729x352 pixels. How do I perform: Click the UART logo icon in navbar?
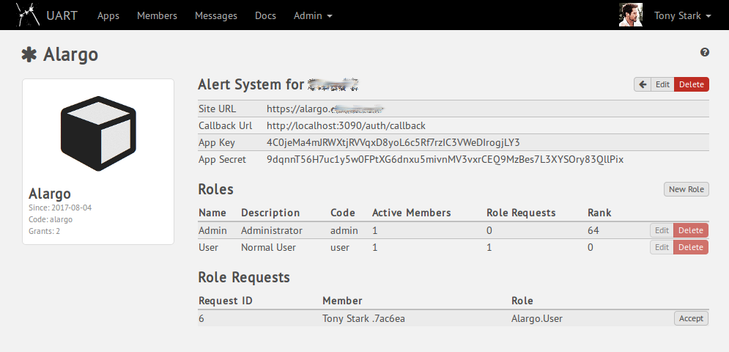pos(28,15)
